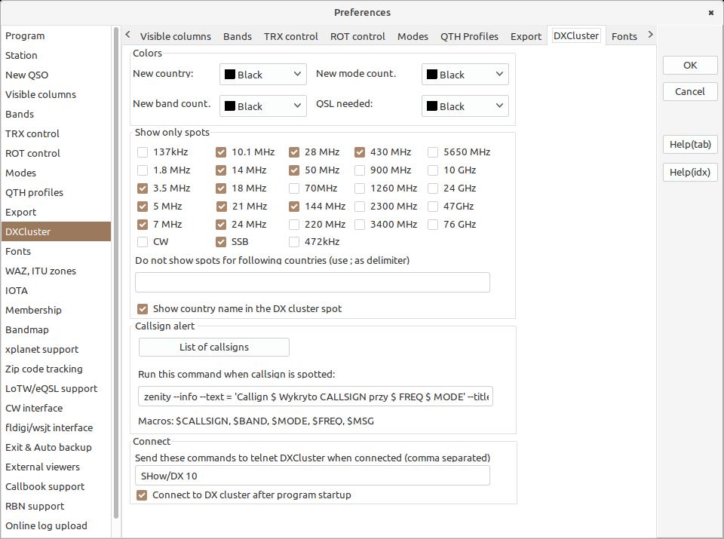724x539 pixels.
Task: Select Station in the sidebar
Action: (x=57, y=55)
